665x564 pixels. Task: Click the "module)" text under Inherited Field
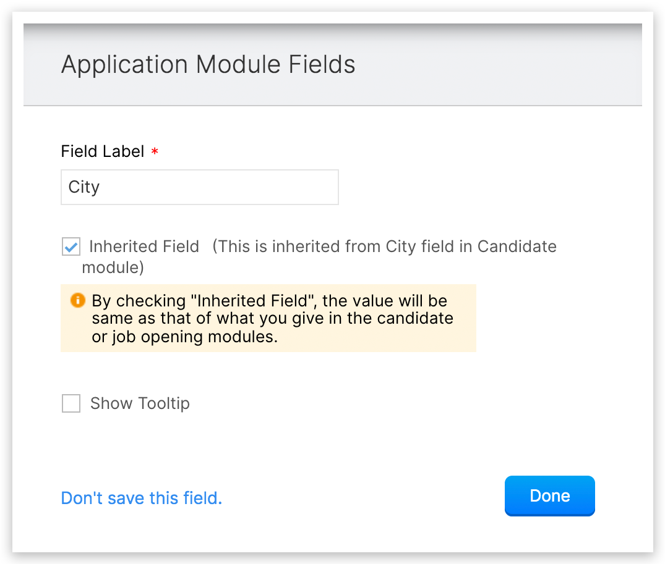click(x=113, y=267)
